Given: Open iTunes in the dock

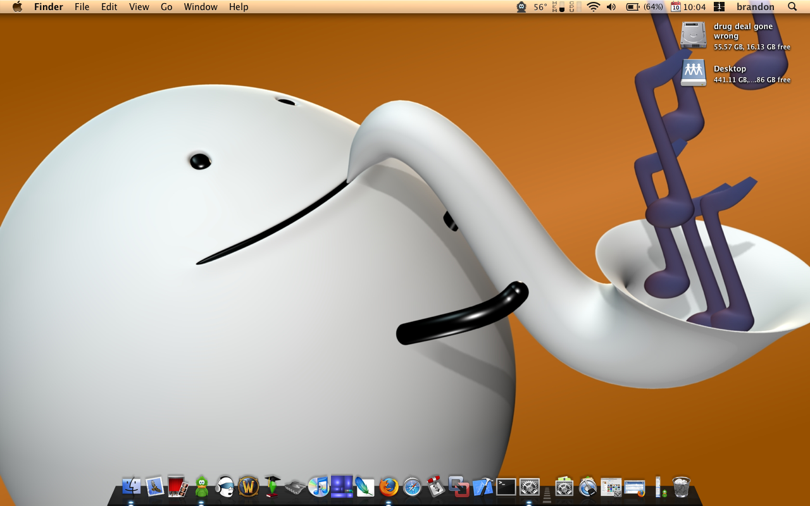Looking at the screenshot, I should pyautogui.click(x=318, y=486).
